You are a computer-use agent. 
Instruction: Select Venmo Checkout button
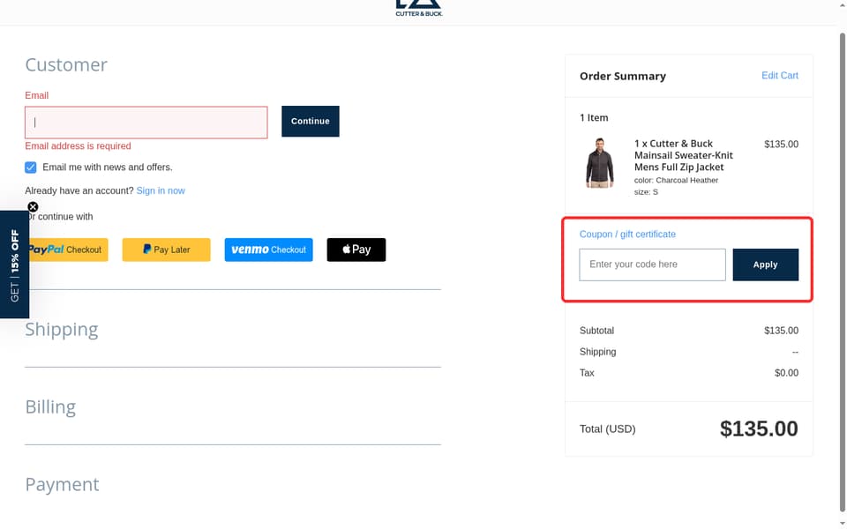pyautogui.click(x=268, y=250)
